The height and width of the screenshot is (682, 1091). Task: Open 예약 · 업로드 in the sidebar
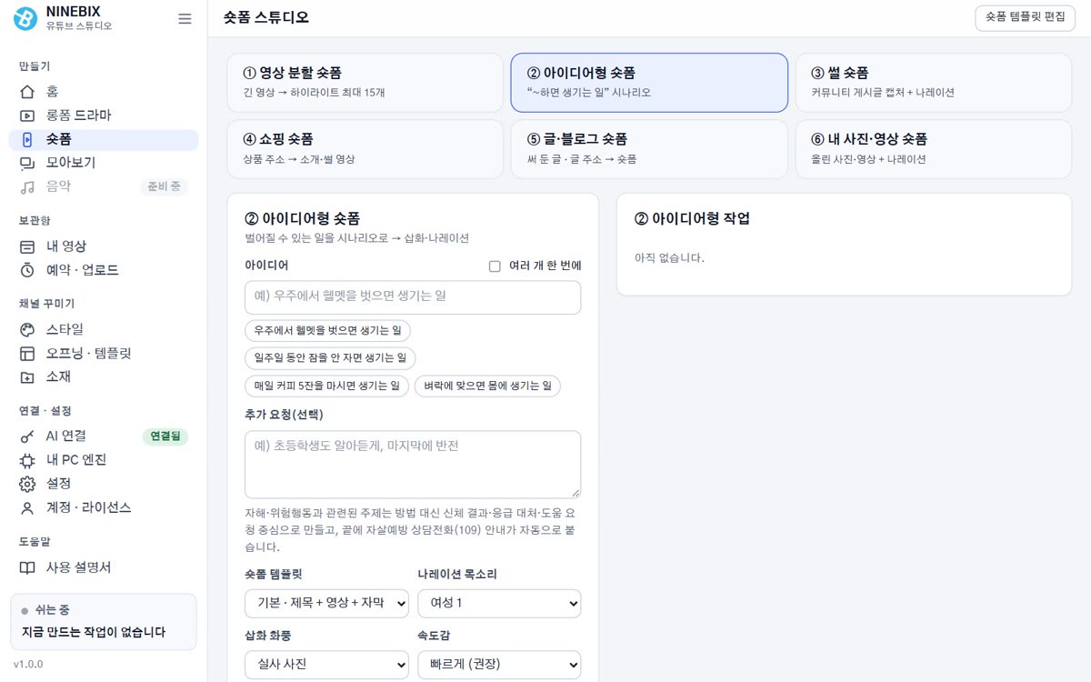pos(104,270)
